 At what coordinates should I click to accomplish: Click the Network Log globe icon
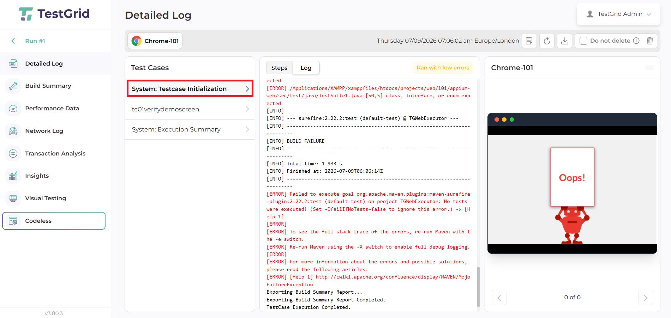(13, 131)
